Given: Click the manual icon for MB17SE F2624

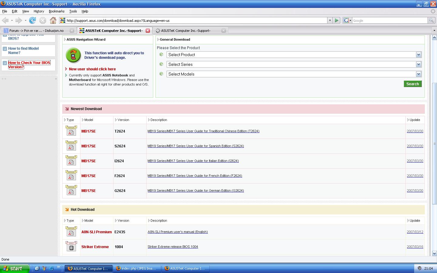Looking at the screenshot, I should coord(71,176).
